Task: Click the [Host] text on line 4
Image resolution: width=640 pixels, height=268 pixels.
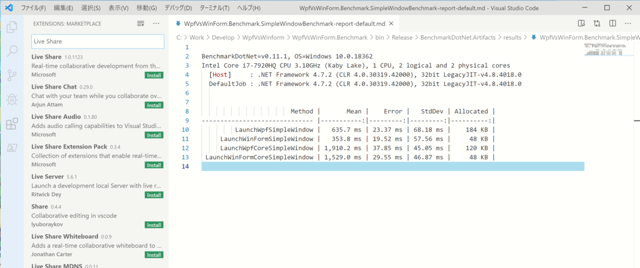Action: click(220, 75)
